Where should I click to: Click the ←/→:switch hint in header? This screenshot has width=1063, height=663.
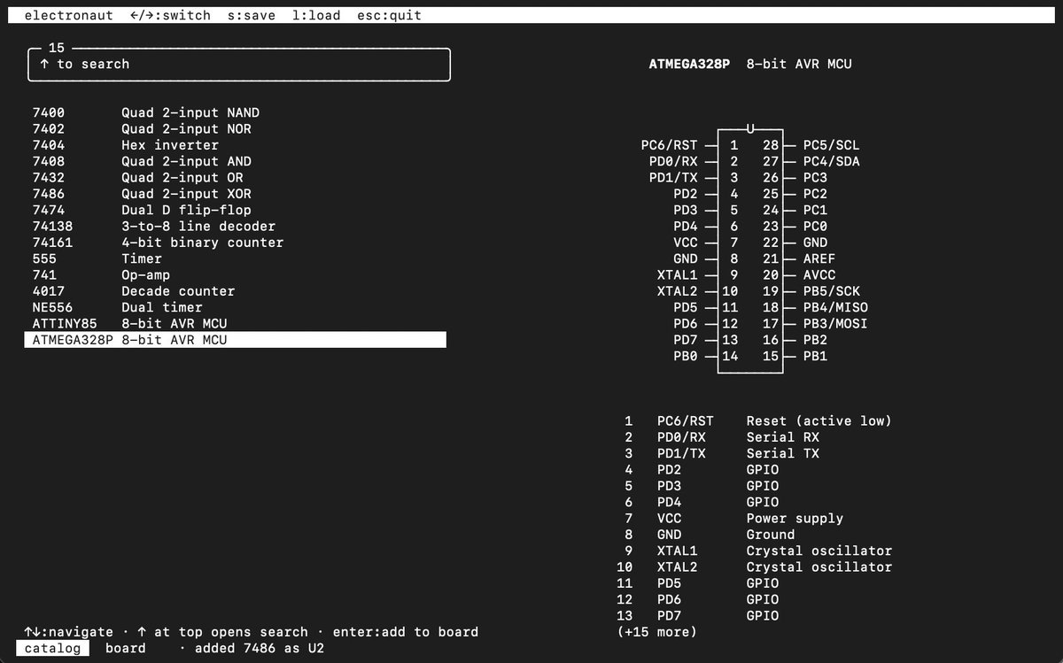click(x=170, y=15)
